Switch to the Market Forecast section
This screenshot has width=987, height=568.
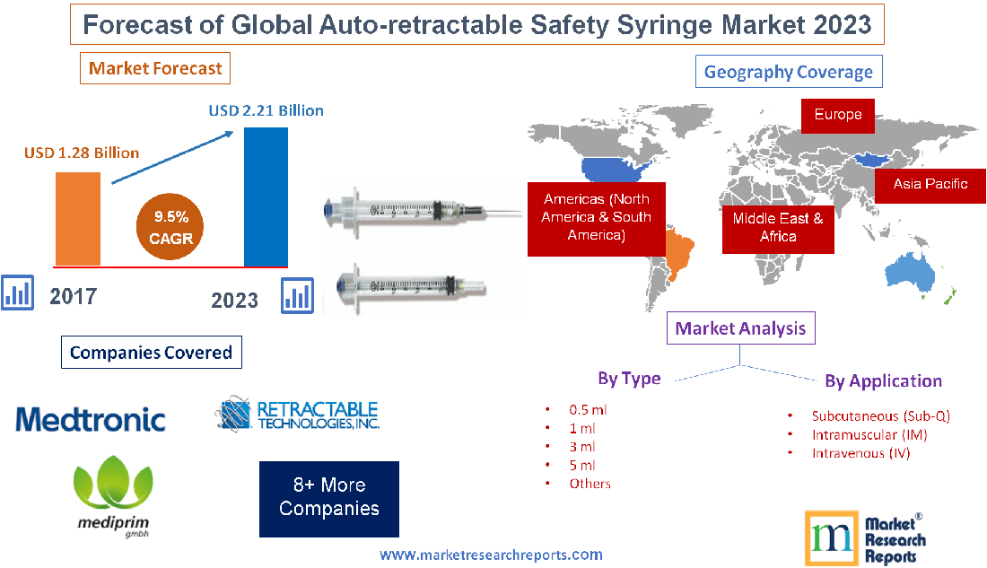pos(154,67)
